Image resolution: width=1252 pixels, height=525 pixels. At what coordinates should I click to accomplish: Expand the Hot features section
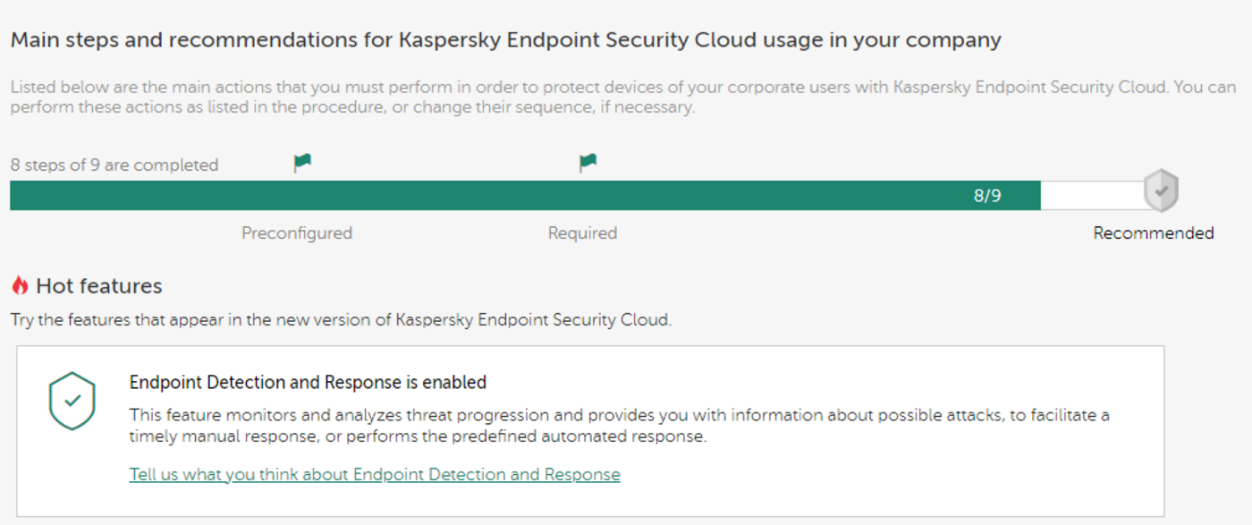98,285
